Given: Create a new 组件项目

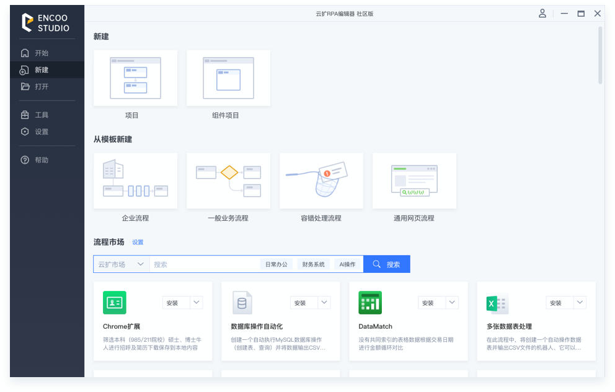Looking at the screenshot, I should [228, 78].
